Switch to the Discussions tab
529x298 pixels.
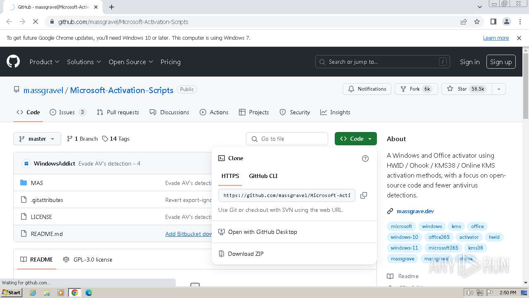click(169, 112)
